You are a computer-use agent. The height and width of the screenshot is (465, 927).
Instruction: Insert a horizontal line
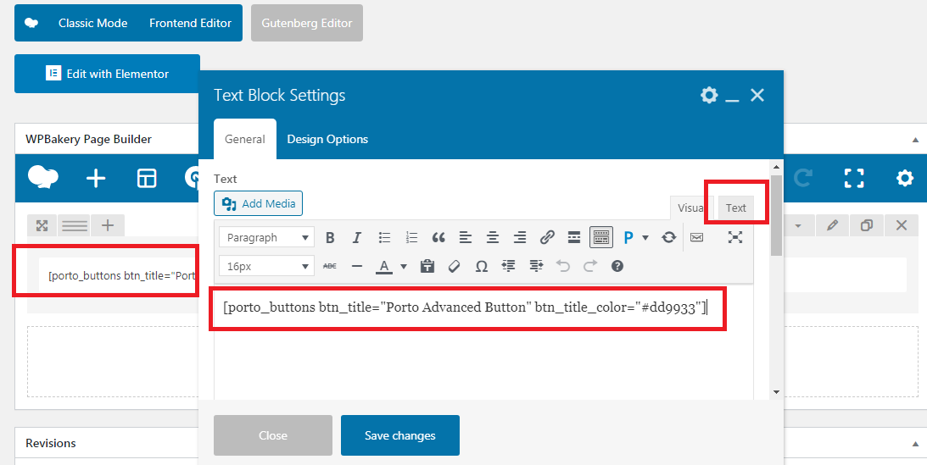point(356,266)
